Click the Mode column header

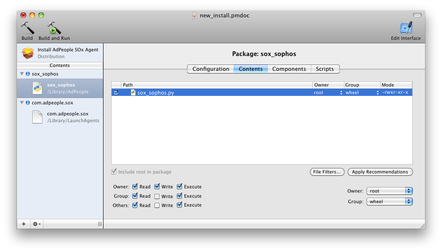(396, 85)
